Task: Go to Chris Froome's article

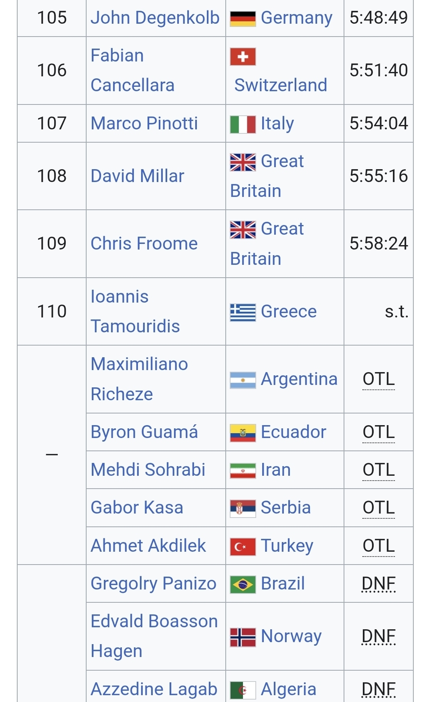Action: (144, 244)
